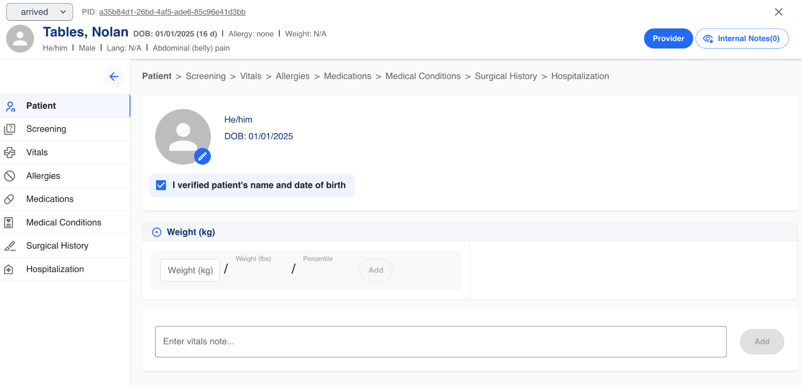Click the Allergies prohibition icon in sidebar
Viewport: 802px width, 388px height.
click(x=9, y=176)
